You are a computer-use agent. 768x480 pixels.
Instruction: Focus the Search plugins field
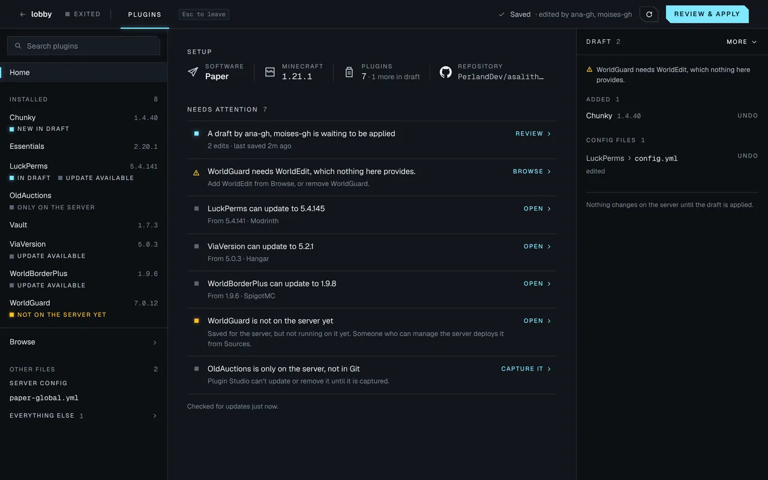(x=83, y=46)
